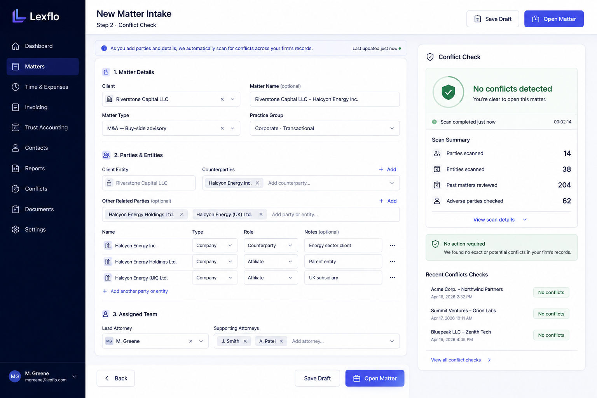This screenshot has height=398, width=597.
Task: Click the Conflict Check panel shield icon
Action: pyautogui.click(x=430, y=57)
